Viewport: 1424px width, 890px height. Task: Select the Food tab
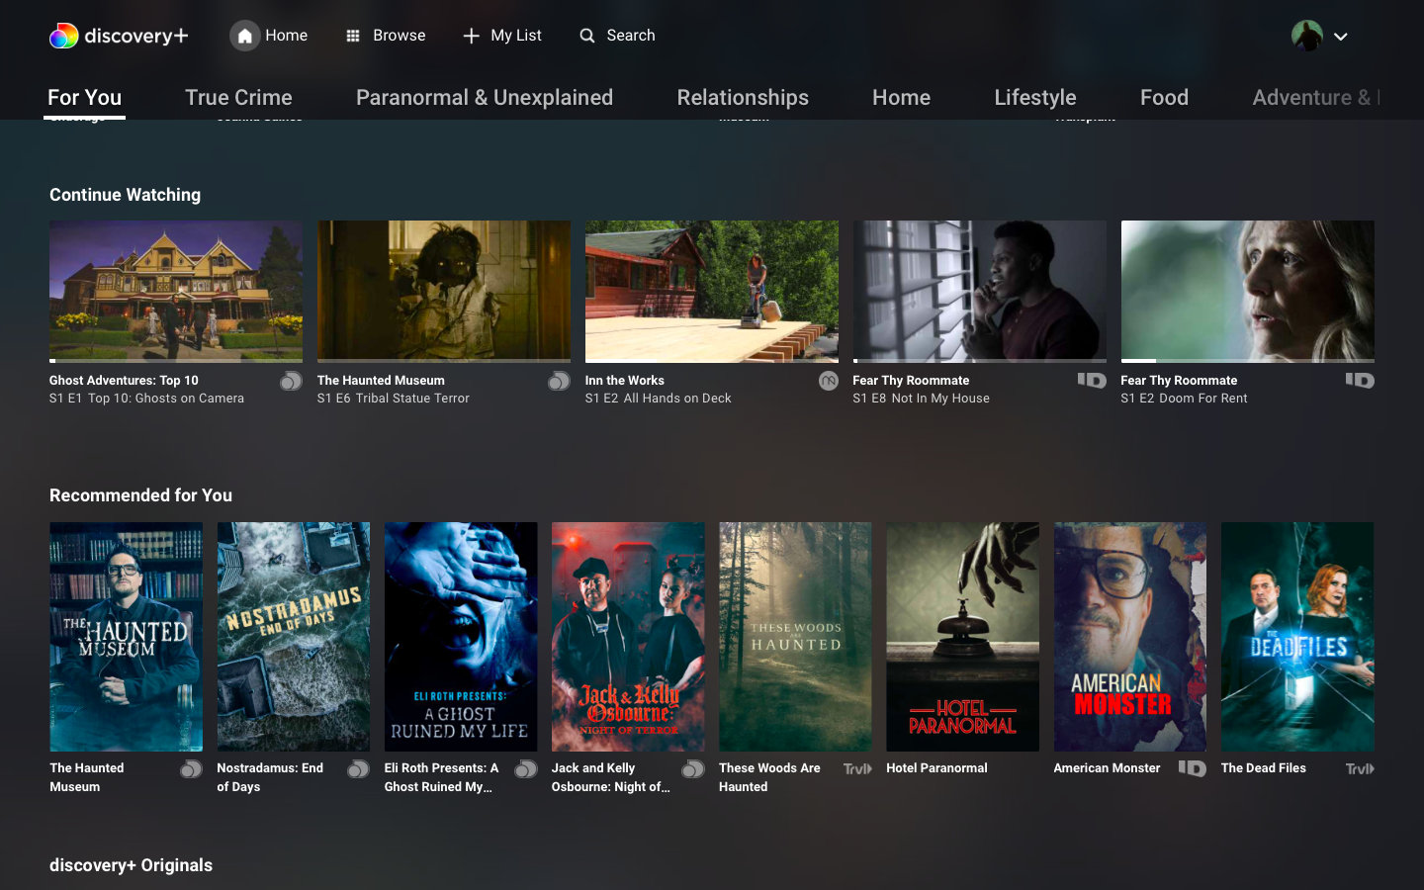click(x=1164, y=97)
